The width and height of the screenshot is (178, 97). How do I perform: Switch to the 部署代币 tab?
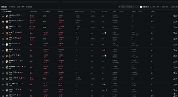[x=29, y=7]
